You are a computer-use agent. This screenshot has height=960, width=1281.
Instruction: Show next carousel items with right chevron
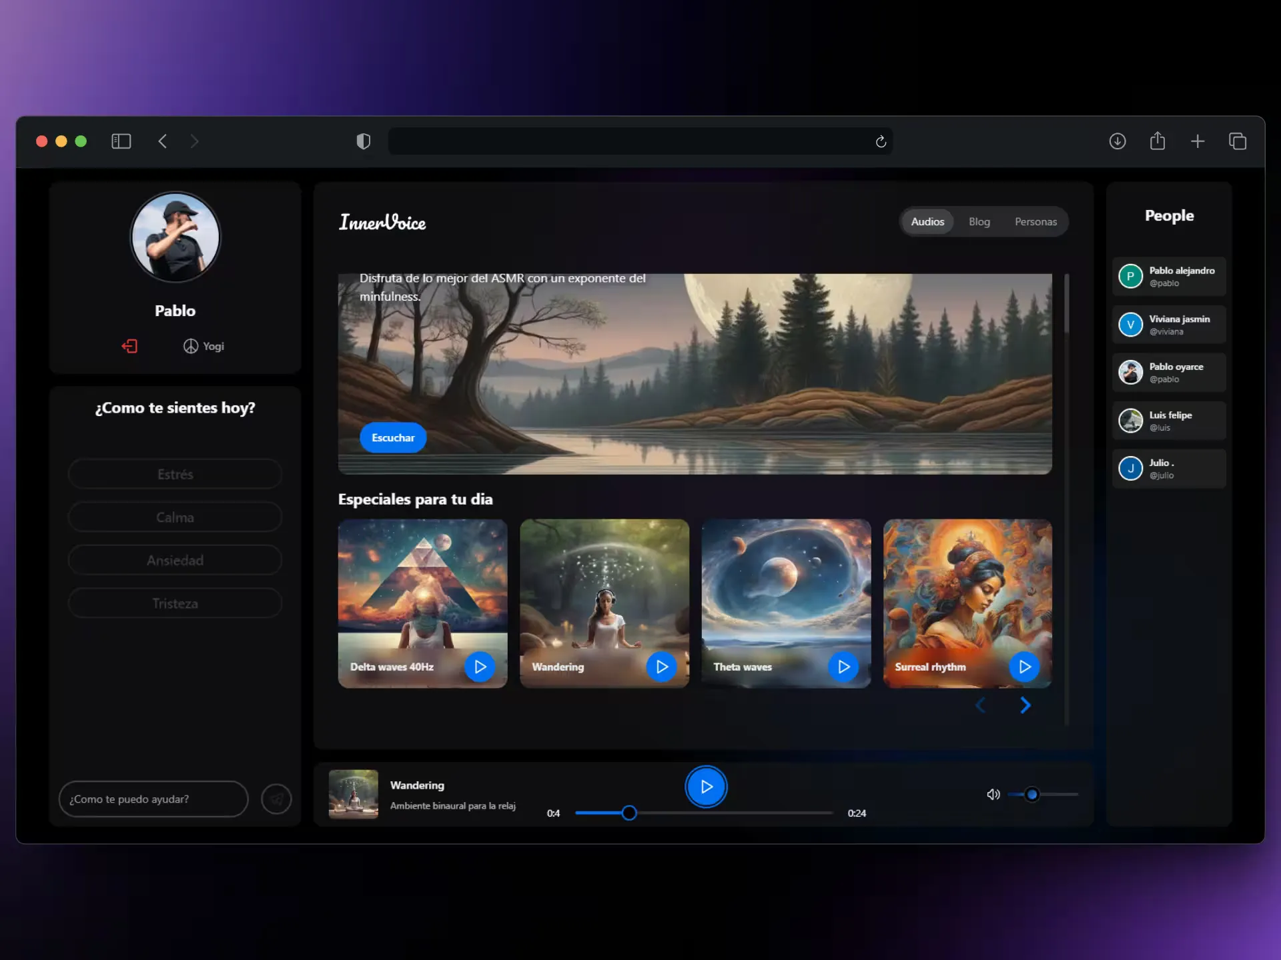coord(1025,705)
